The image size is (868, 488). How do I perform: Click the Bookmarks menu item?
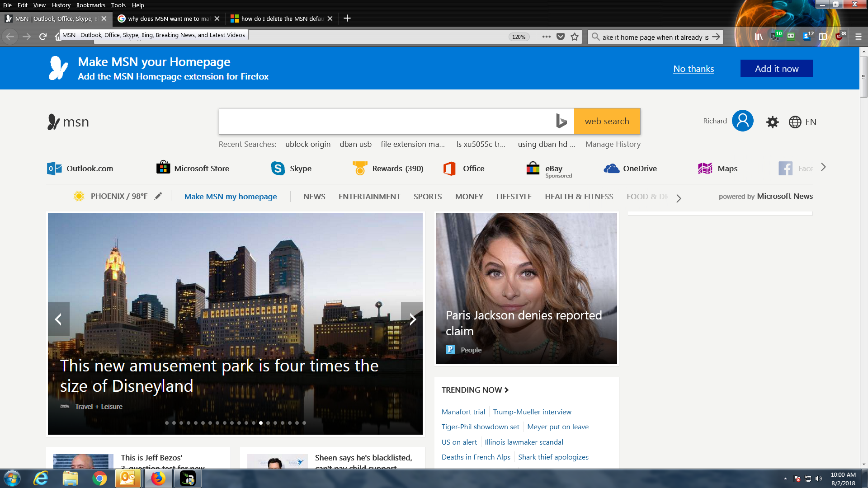click(90, 5)
